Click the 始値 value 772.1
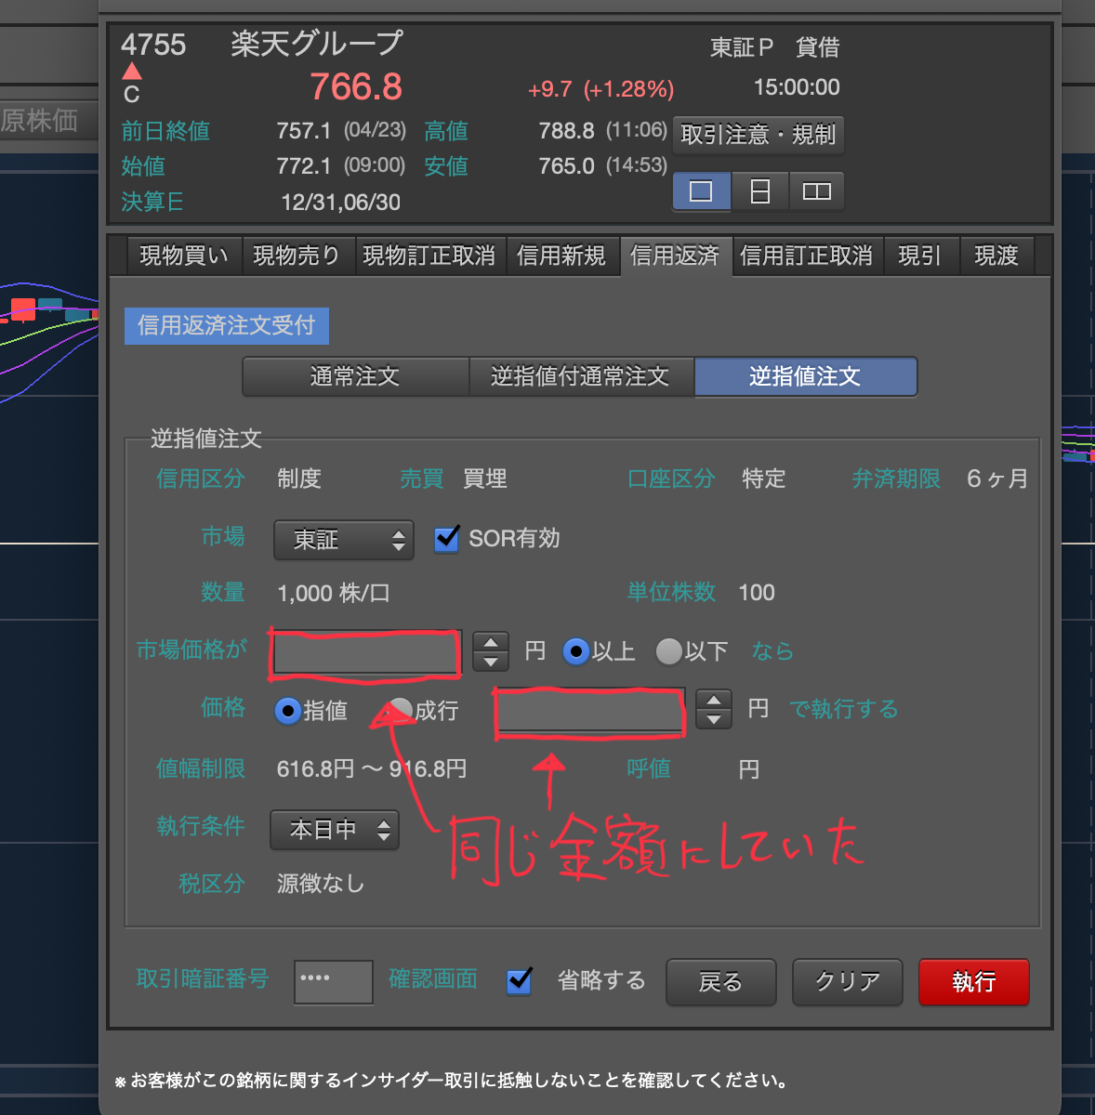Image resolution: width=1095 pixels, height=1115 pixels. point(304,166)
